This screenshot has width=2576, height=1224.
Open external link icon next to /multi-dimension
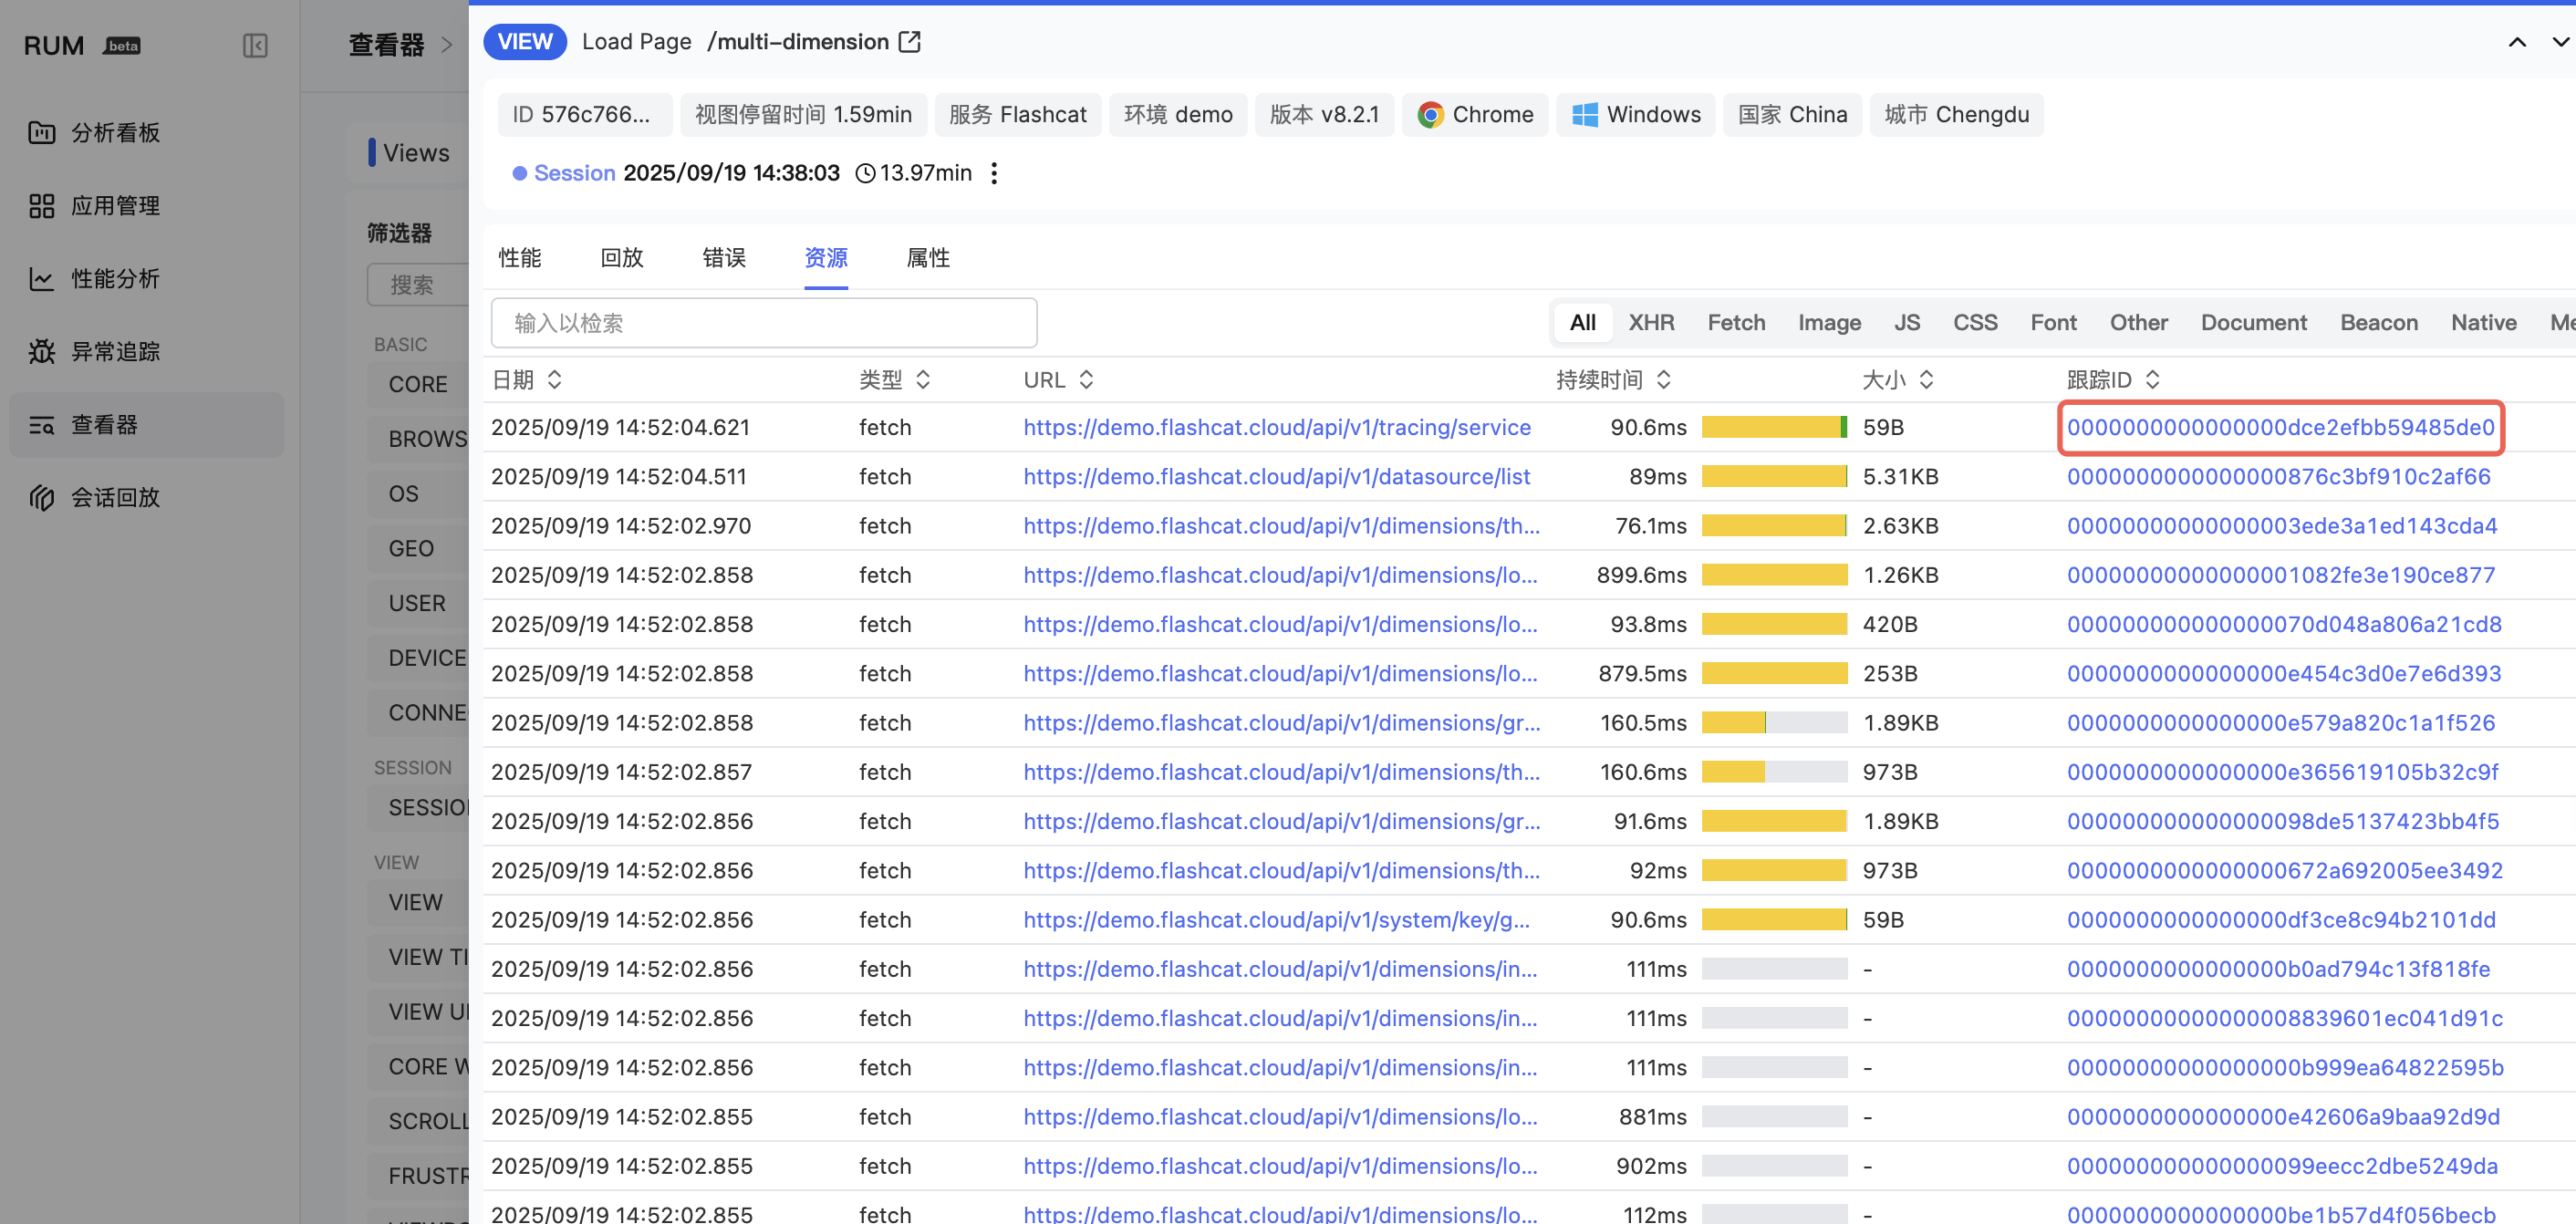coord(909,42)
